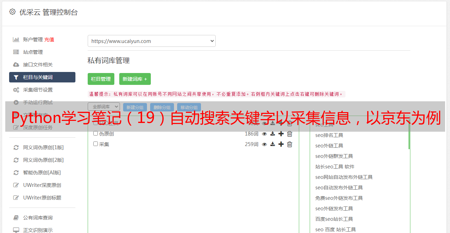Select keyword seo外链工具 in right list
Screen dimensions: 450x233
click(x=329, y=146)
